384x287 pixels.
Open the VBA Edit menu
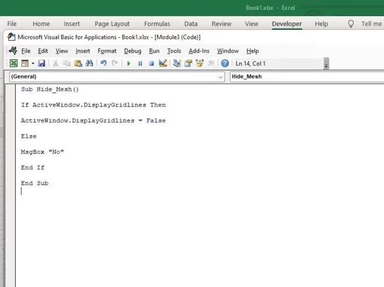[43, 51]
